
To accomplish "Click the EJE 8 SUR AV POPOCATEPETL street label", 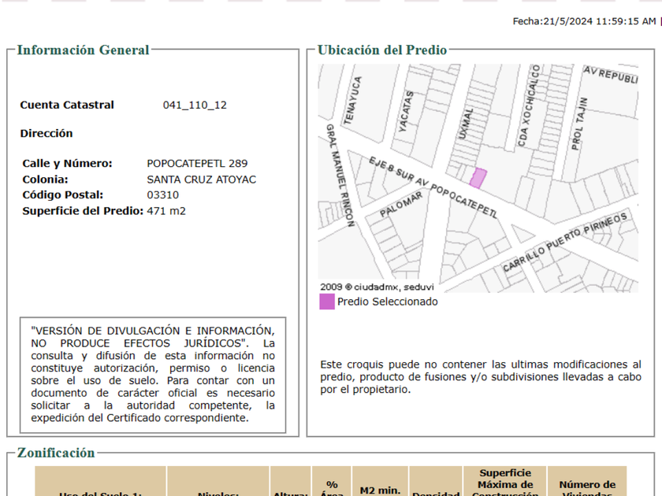I will click(433, 188).
